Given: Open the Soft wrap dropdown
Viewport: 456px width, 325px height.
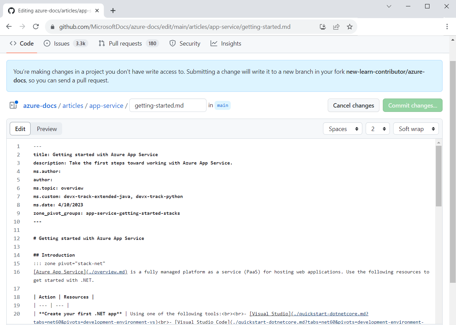Looking at the screenshot, I should tap(416, 128).
